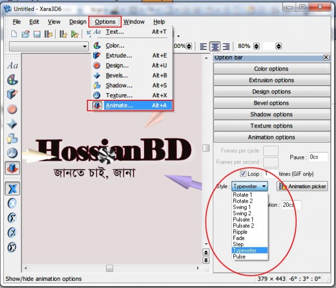
Task: Click the Save toolbar icon
Action: coord(37,34)
